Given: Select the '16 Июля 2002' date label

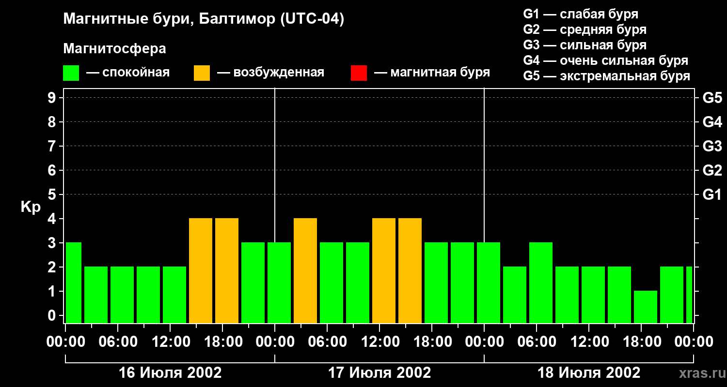Looking at the screenshot, I should 170,373.
